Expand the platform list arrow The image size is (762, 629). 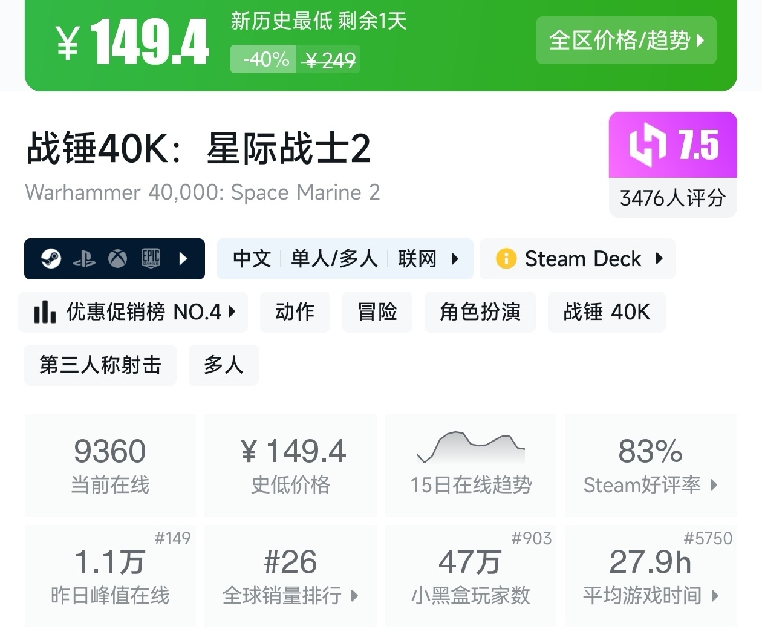click(183, 259)
